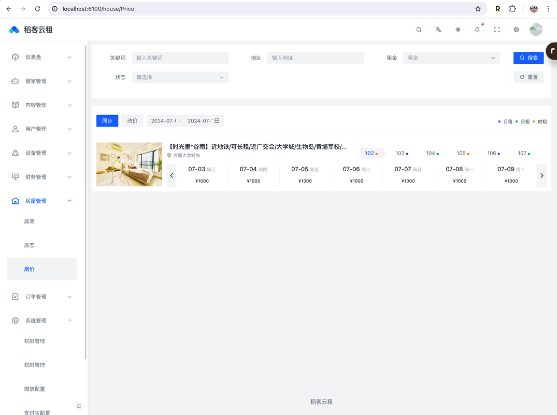Select room tab 105
The image size is (557, 415).
(463, 153)
